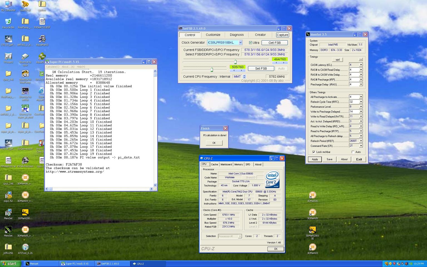
Task: Open the My Computer desktop icon
Action: pyautogui.click(x=8, y=6)
